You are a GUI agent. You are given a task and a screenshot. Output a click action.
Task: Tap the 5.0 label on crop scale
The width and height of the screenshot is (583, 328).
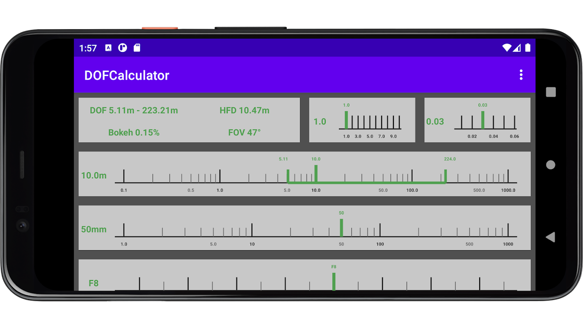tap(370, 136)
